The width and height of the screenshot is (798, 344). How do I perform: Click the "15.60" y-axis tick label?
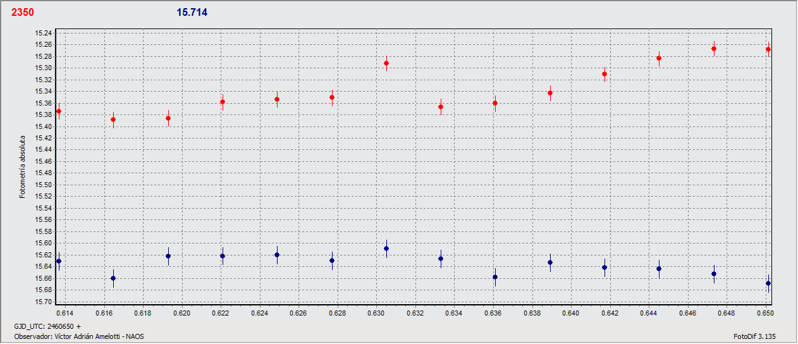pyautogui.click(x=44, y=243)
